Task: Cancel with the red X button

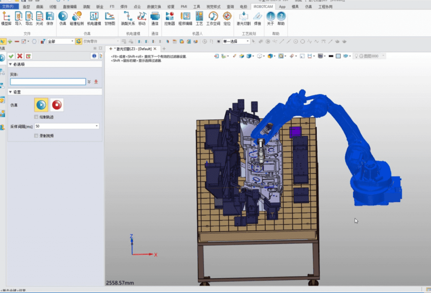Action: click(x=20, y=56)
